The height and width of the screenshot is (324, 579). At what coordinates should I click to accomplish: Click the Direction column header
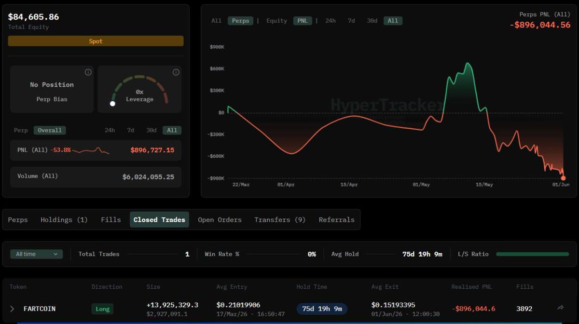107,287
